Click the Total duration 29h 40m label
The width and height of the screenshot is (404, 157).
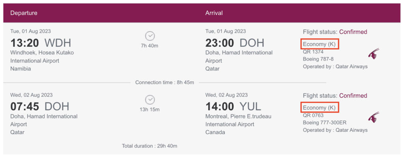point(150,146)
